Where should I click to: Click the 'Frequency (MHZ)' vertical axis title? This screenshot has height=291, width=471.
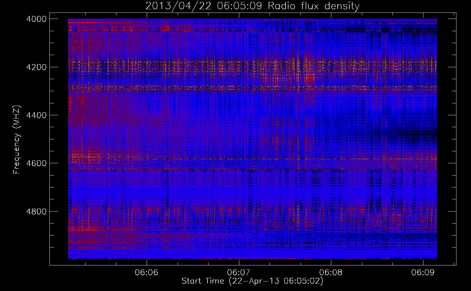click(17, 140)
